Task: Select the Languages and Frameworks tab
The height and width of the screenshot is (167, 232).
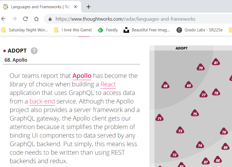Action: (38, 7)
